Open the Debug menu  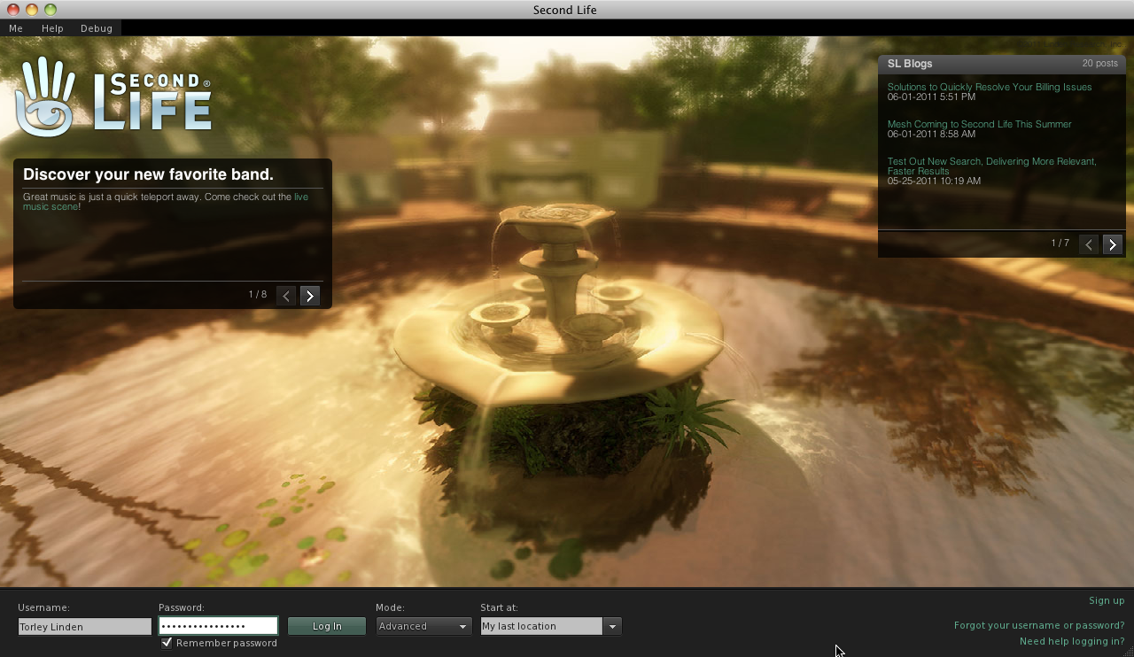point(97,28)
